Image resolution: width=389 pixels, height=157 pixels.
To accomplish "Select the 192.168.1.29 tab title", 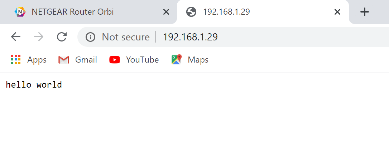I will coord(226,12).
